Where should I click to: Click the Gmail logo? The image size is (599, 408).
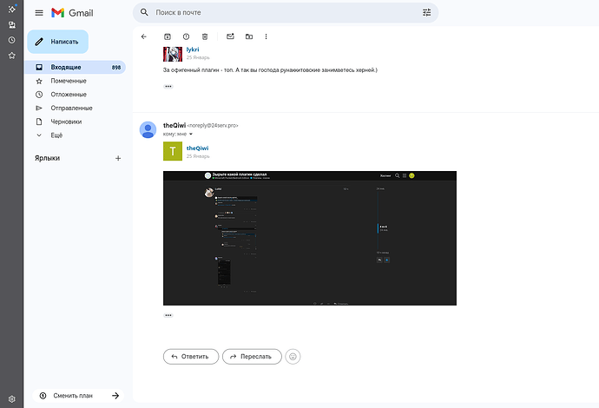pos(72,13)
